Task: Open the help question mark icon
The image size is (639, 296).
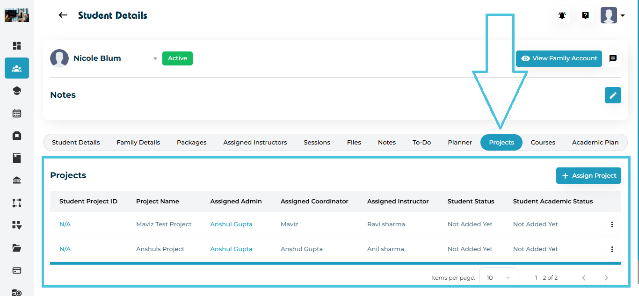Action: pyautogui.click(x=585, y=15)
